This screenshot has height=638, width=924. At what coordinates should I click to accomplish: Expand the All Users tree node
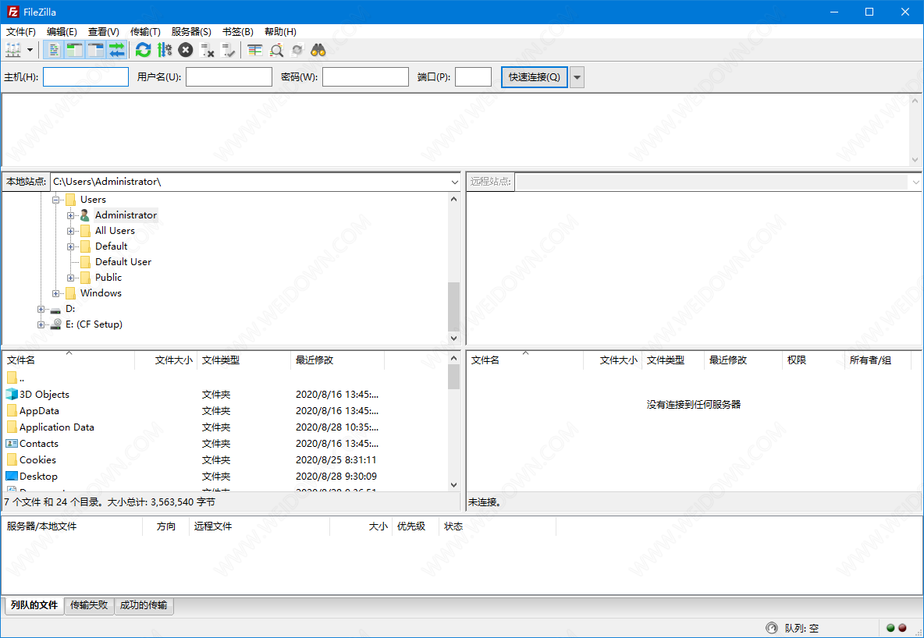[70, 231]
